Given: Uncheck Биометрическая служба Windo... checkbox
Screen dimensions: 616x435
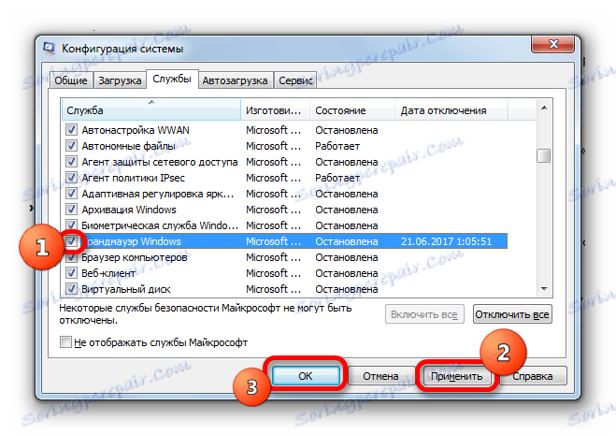Looking at the screenshot, I should (71, 225).
